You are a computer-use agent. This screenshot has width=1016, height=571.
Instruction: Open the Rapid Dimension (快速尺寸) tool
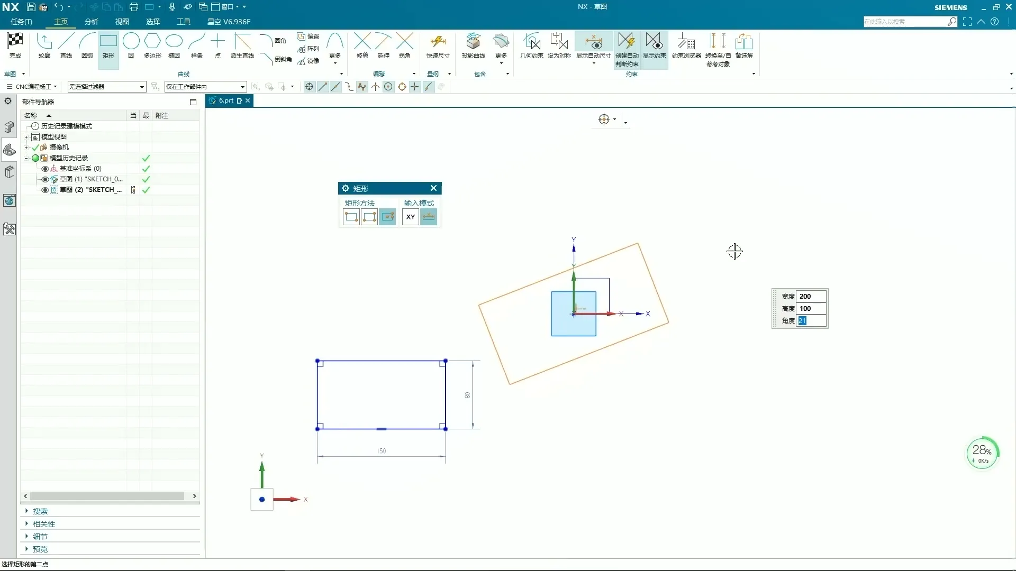[x=438, y=42]
